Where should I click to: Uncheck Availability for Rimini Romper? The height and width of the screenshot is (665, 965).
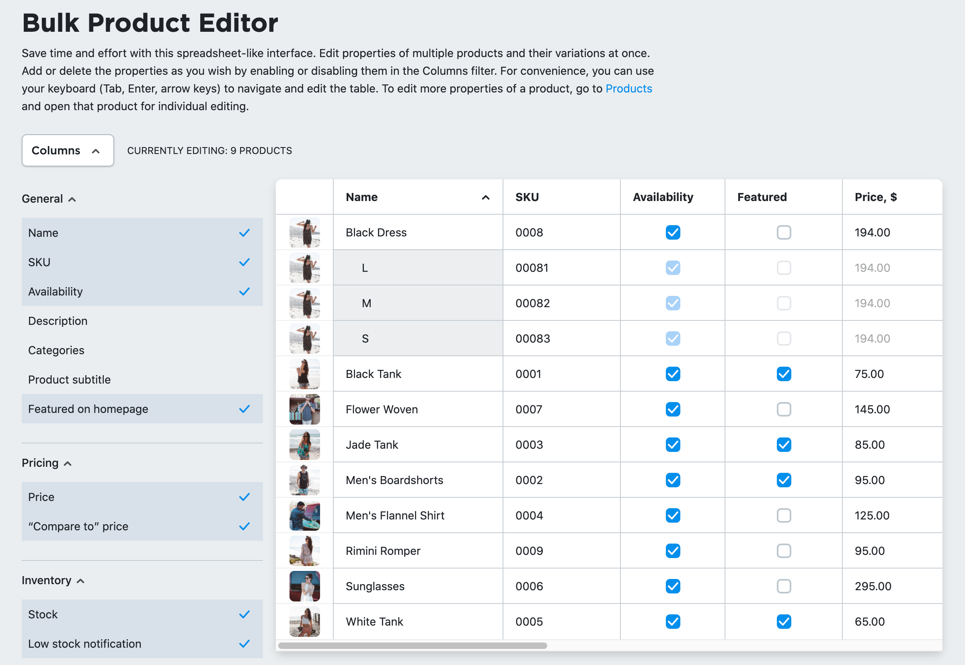673,551
